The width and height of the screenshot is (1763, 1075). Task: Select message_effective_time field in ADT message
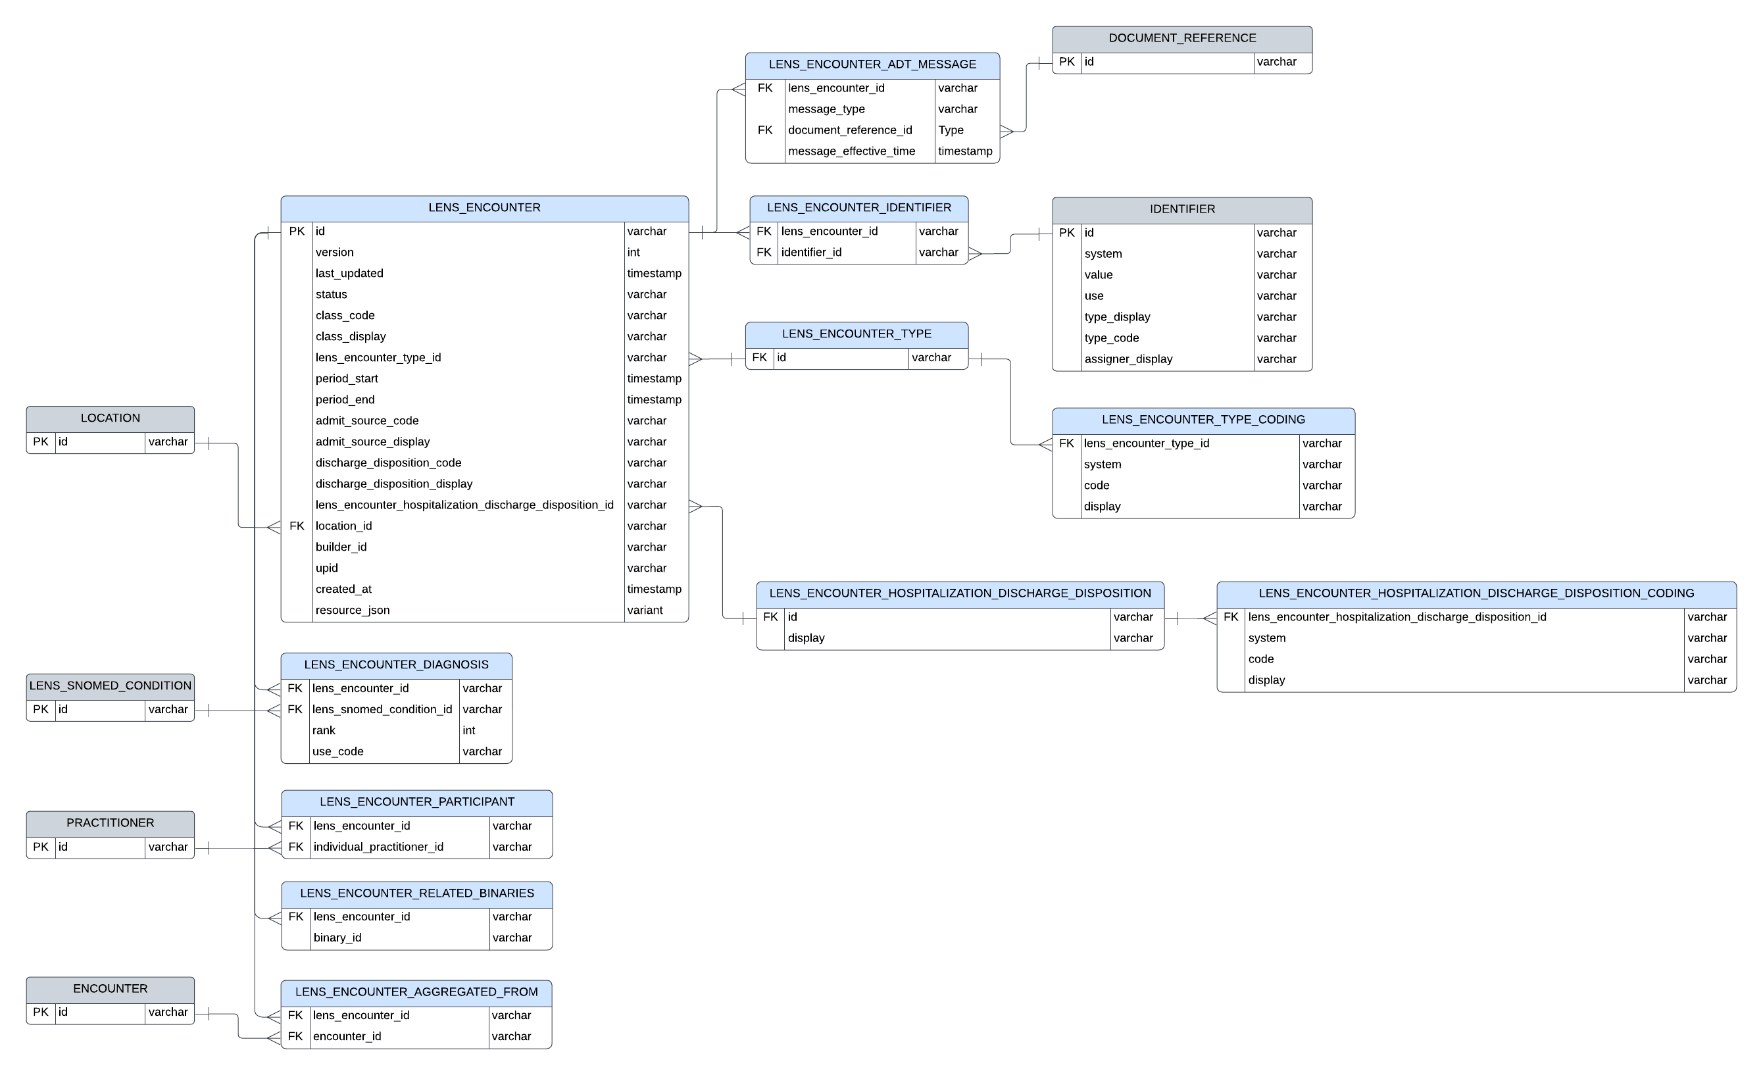[x=851, y=152]
